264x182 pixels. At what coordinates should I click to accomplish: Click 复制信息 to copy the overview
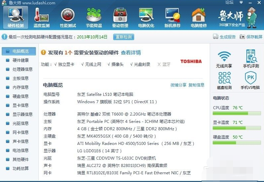click(x=196, y=85)
